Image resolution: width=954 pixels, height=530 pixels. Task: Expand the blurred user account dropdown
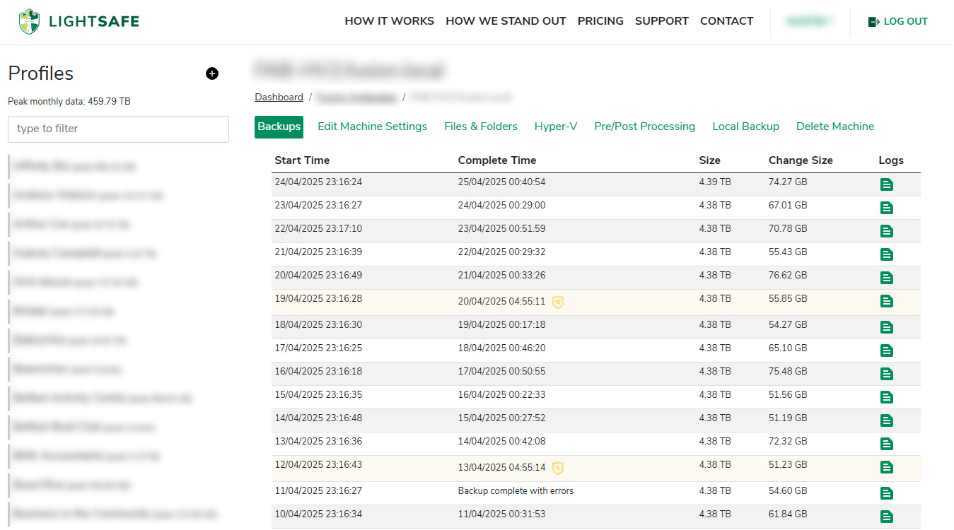[x=810, y=21]
